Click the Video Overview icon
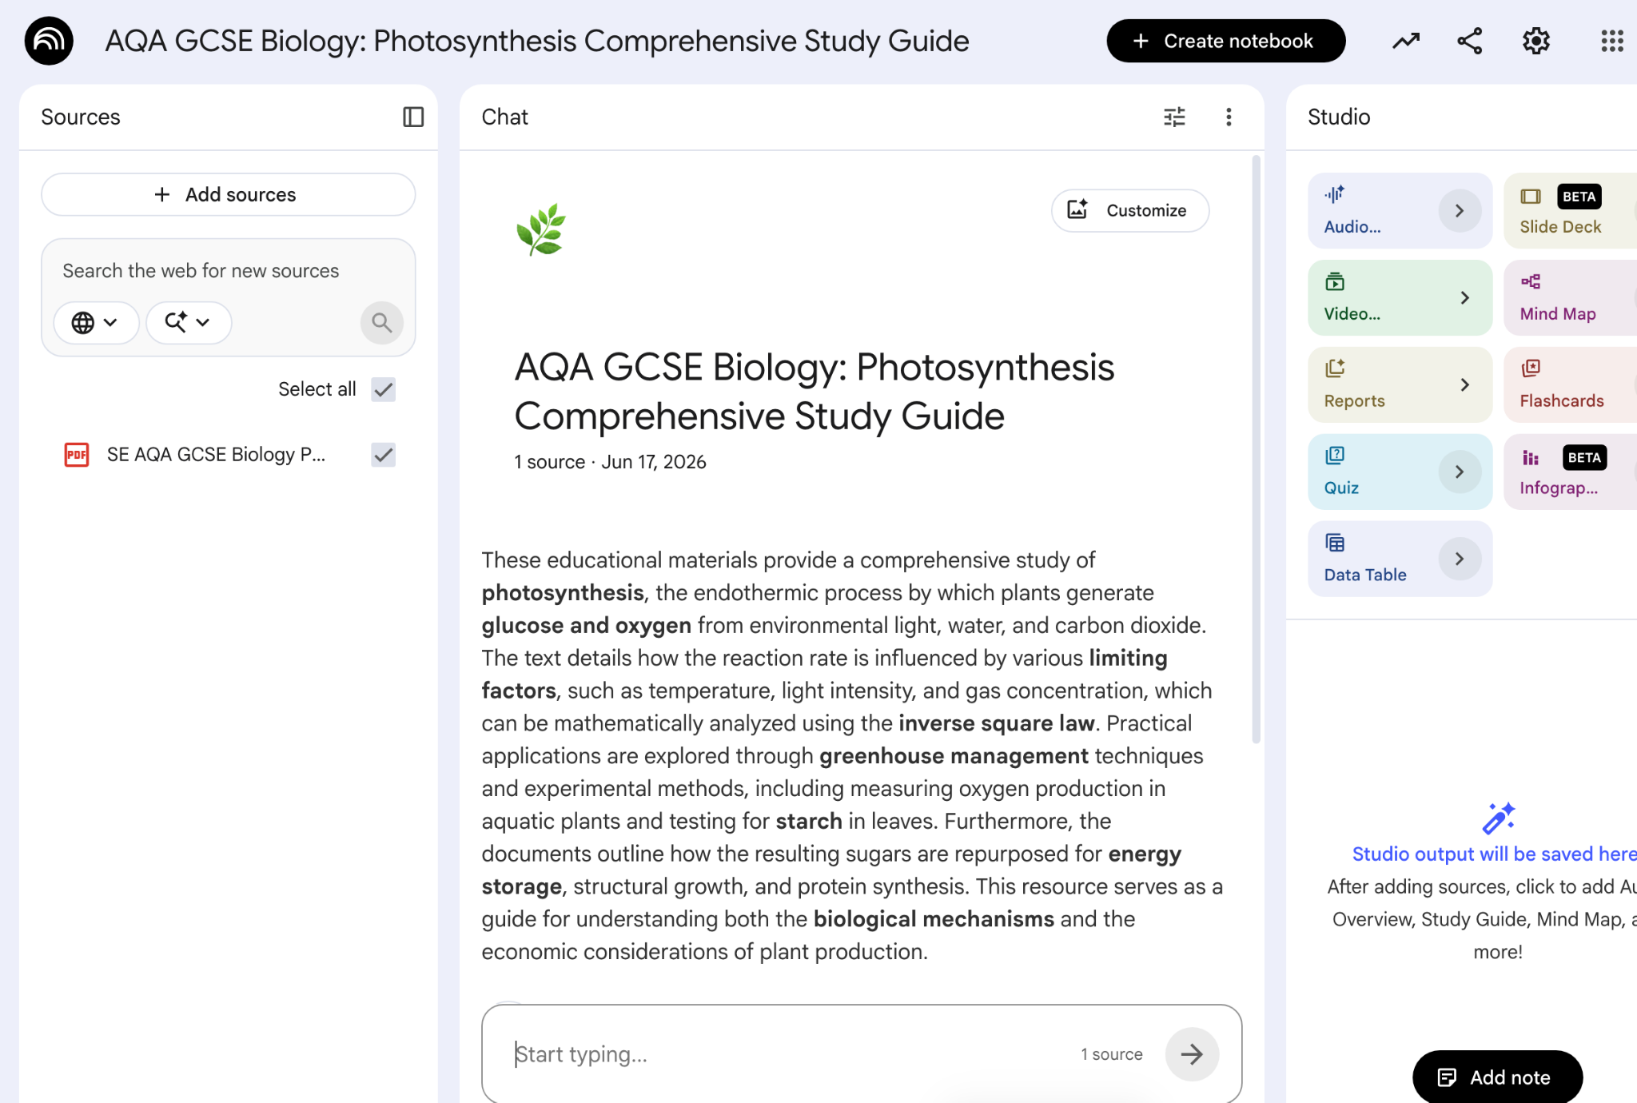The width and height of the screenshot is (1637, 1103). pyautogui.click(x=1334, y=281)
